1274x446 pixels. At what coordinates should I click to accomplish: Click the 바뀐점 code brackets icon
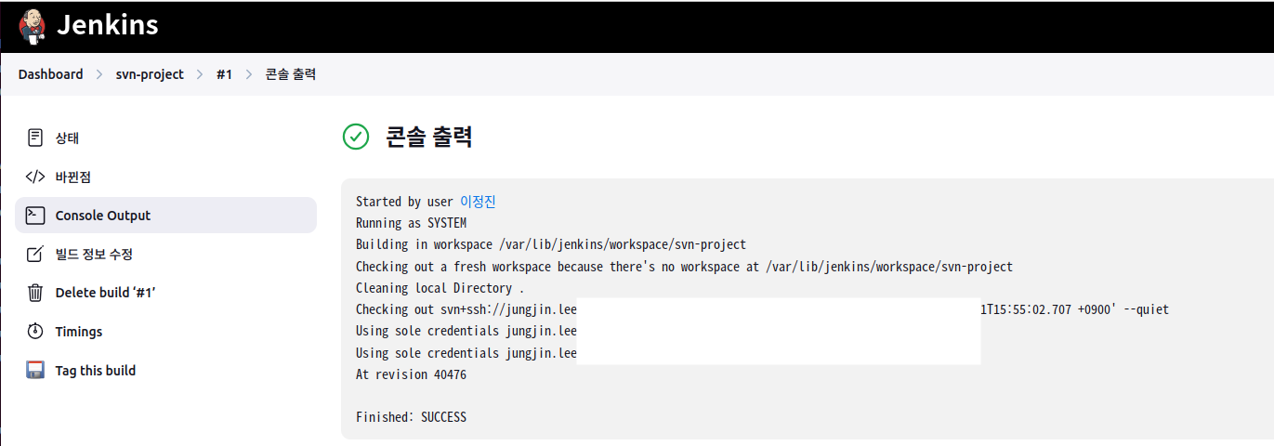tap(35, 177)
